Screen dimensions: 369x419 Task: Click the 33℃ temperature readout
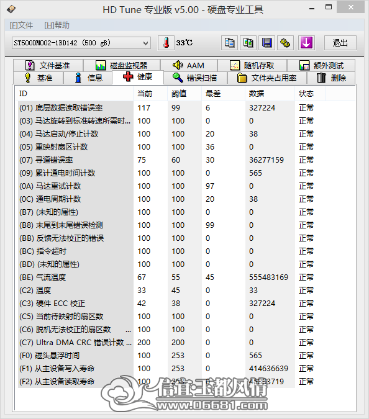(184, 43)
